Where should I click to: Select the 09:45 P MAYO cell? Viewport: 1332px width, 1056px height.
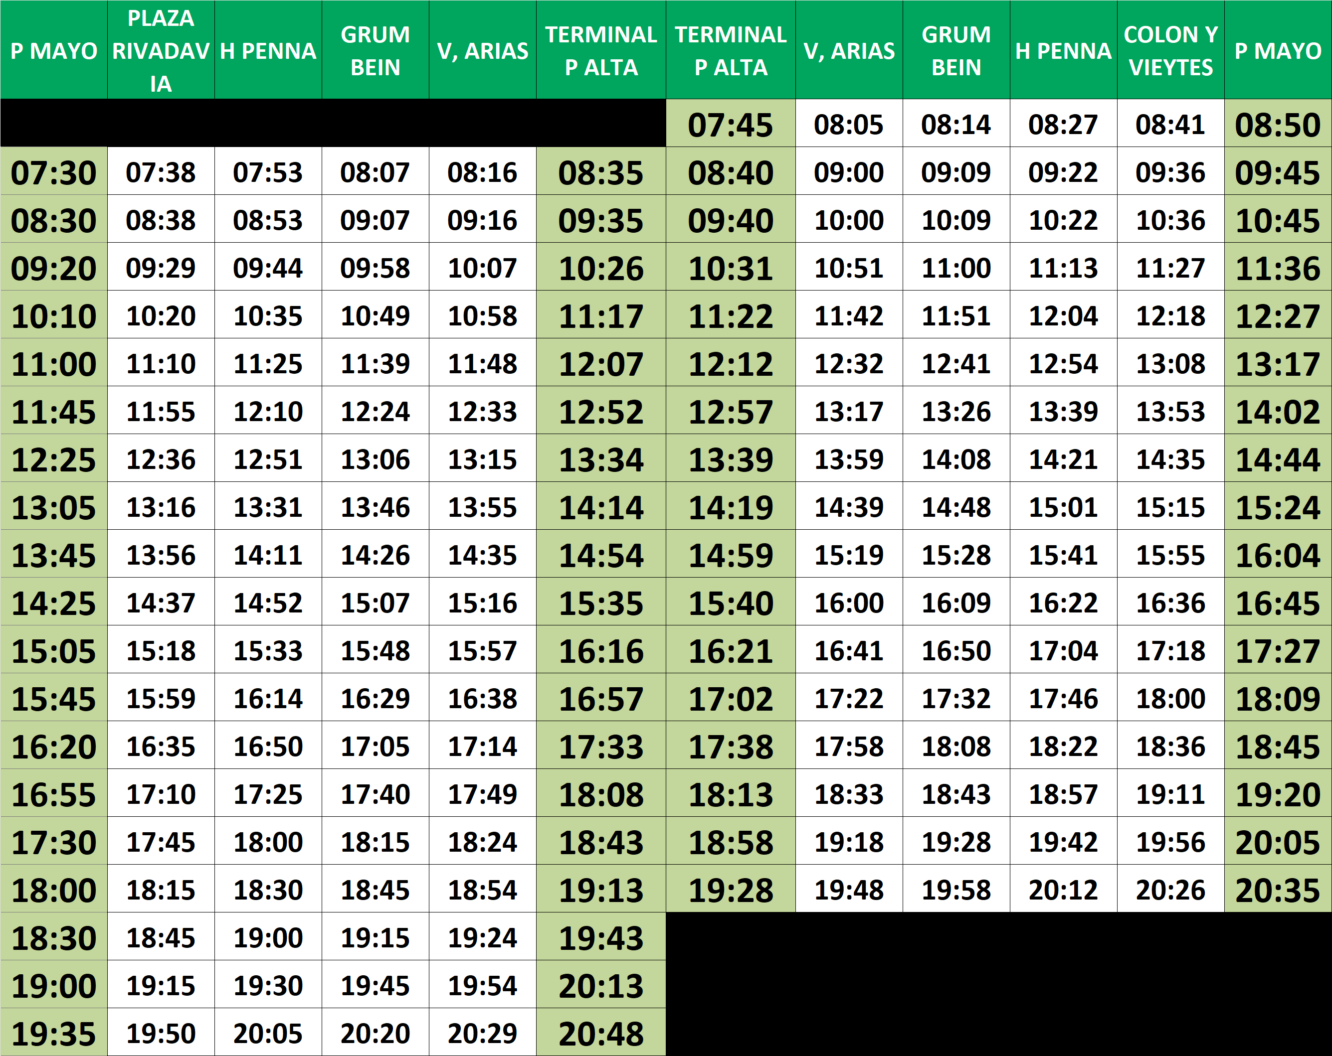point(1278,171)
